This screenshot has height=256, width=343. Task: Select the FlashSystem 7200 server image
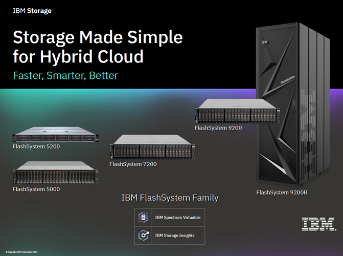tap(152, 147)
